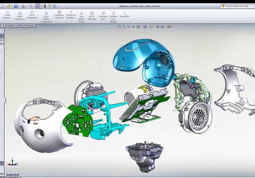Expand the Save dropdown arrow
Viewport: 255px width, 178px height.
(19, 6)
